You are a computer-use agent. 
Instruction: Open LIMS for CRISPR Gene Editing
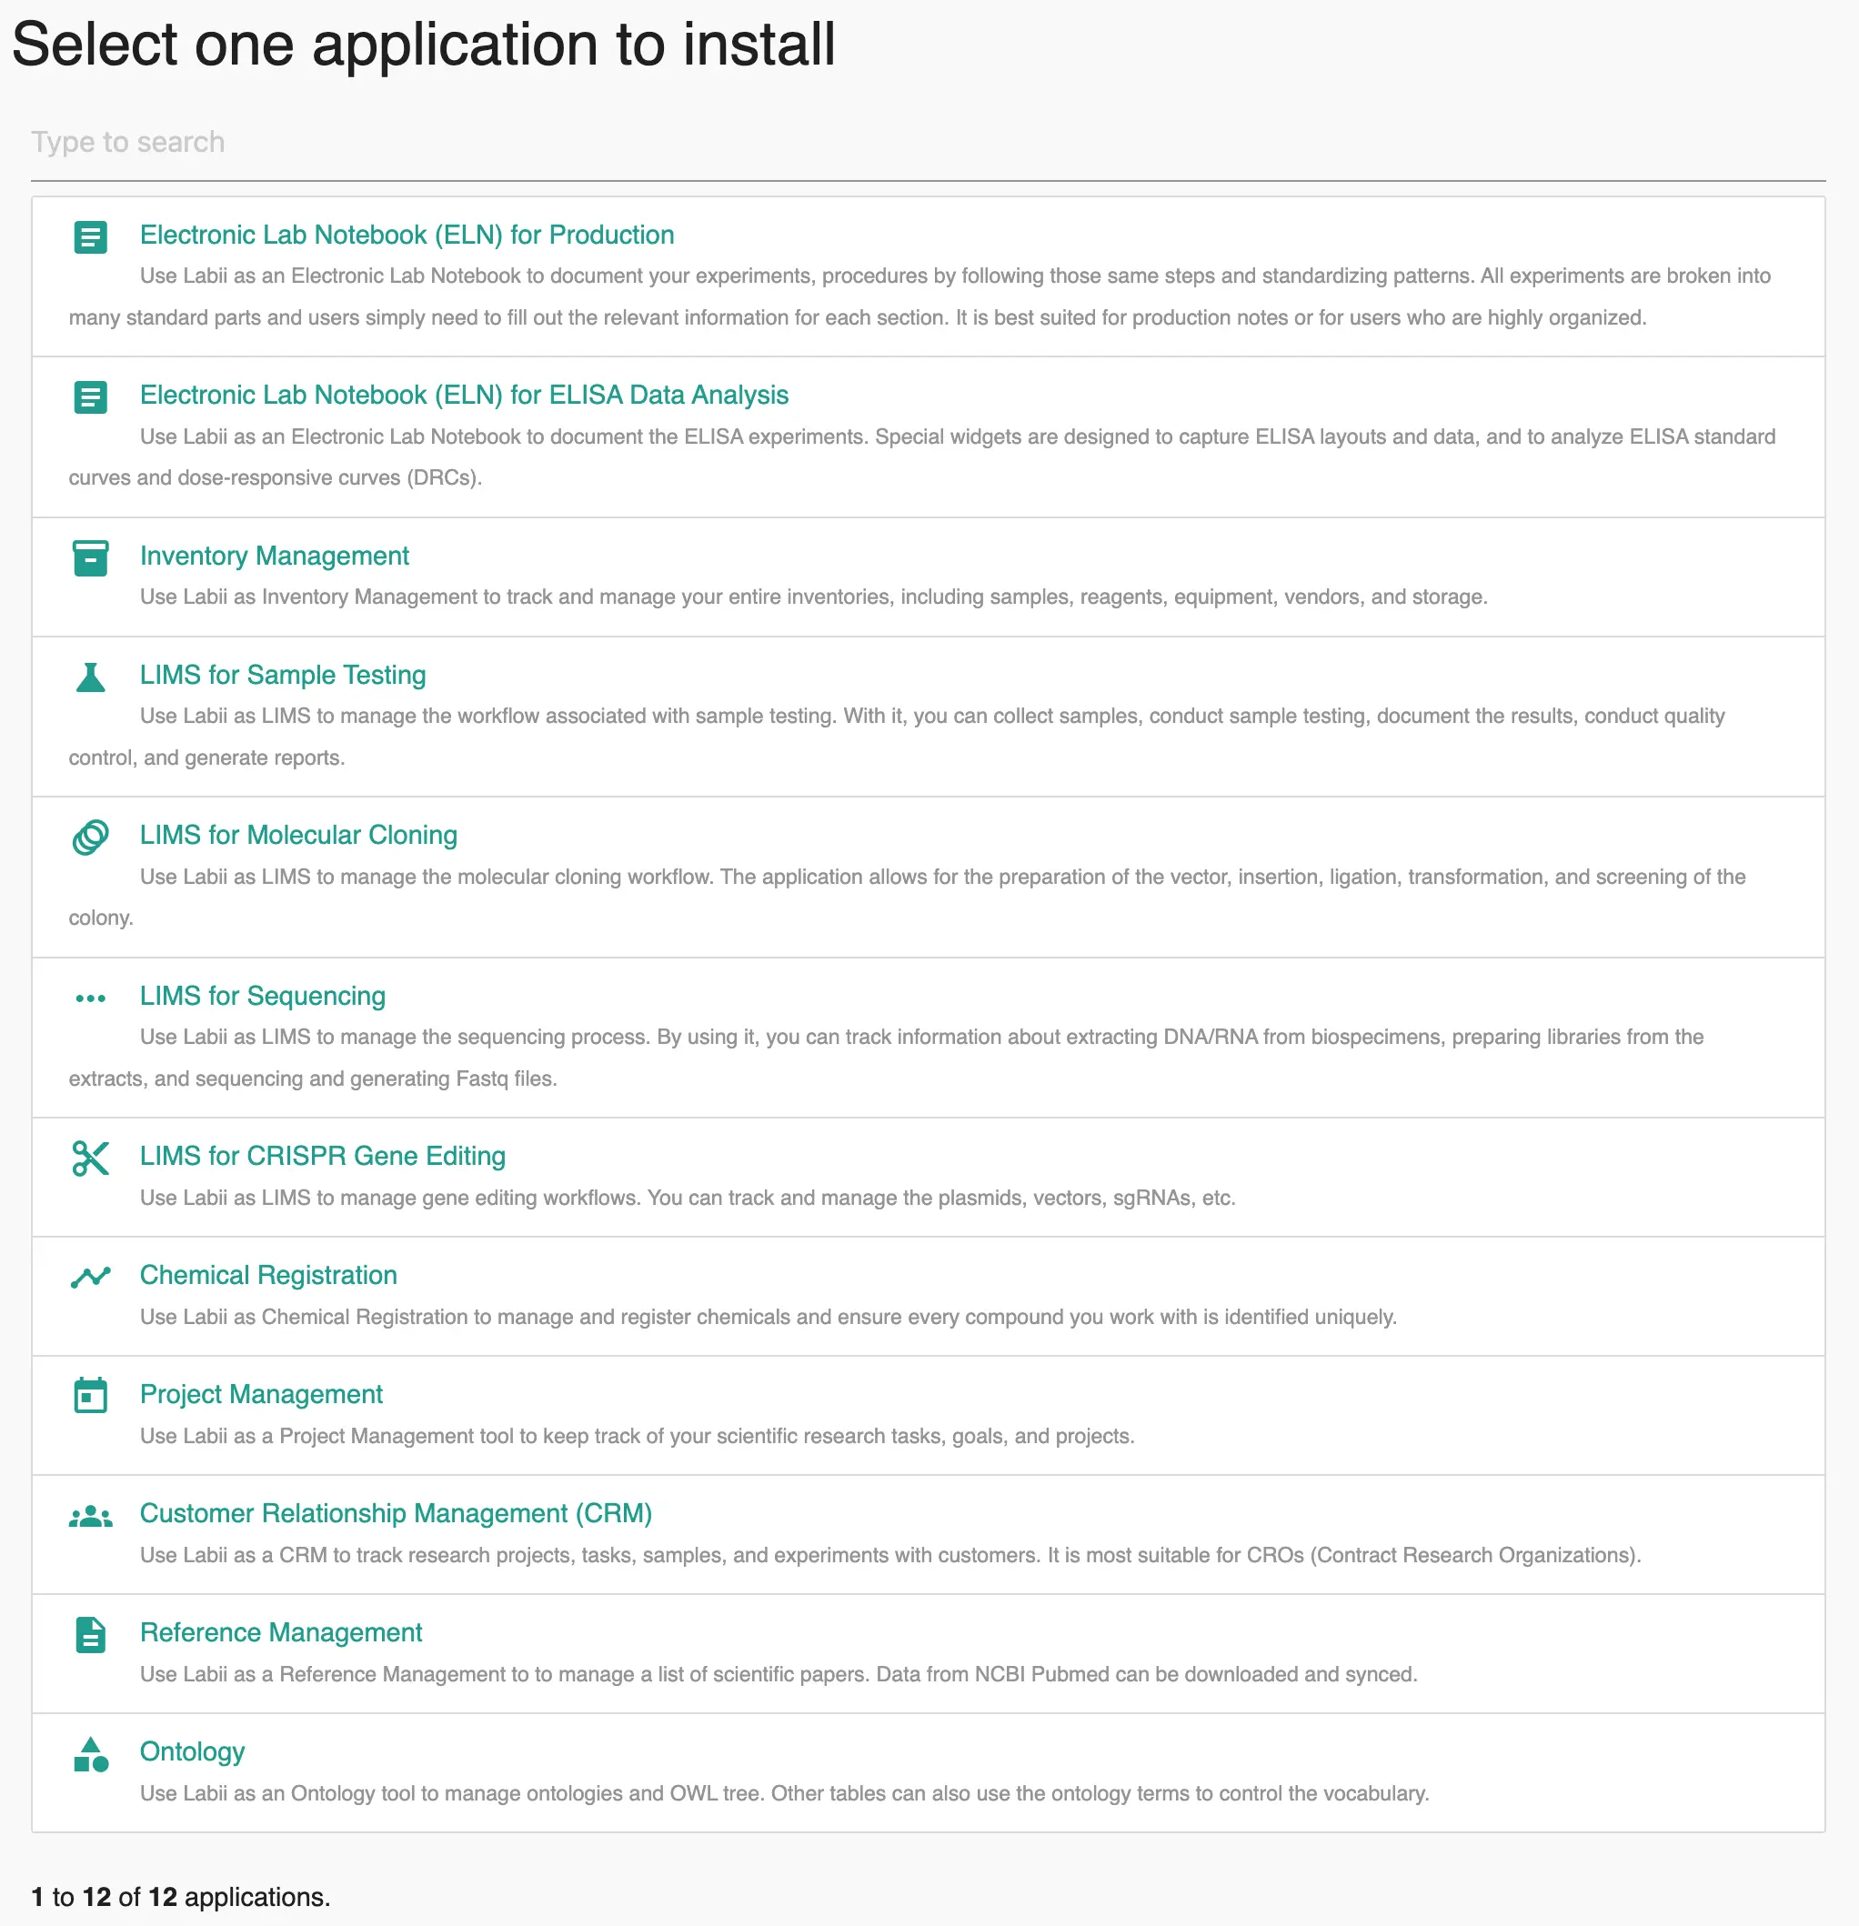point(322,1156)
